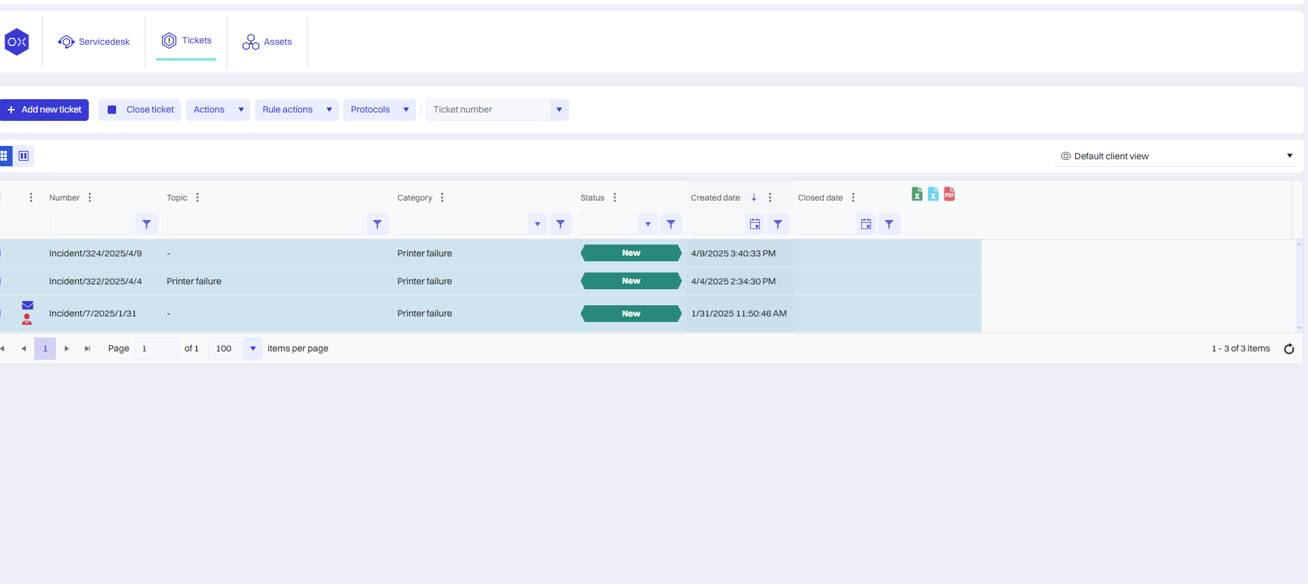Click the mail icon on Incident/7 row
Viewport: 1308px width, 584px height.
click(x=27, y=305)
